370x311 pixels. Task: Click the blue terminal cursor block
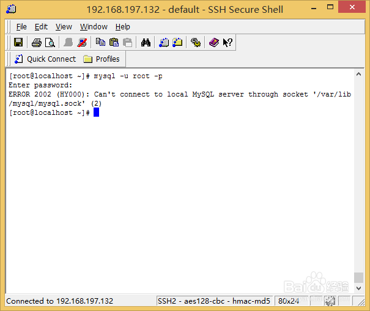[96, 112]
